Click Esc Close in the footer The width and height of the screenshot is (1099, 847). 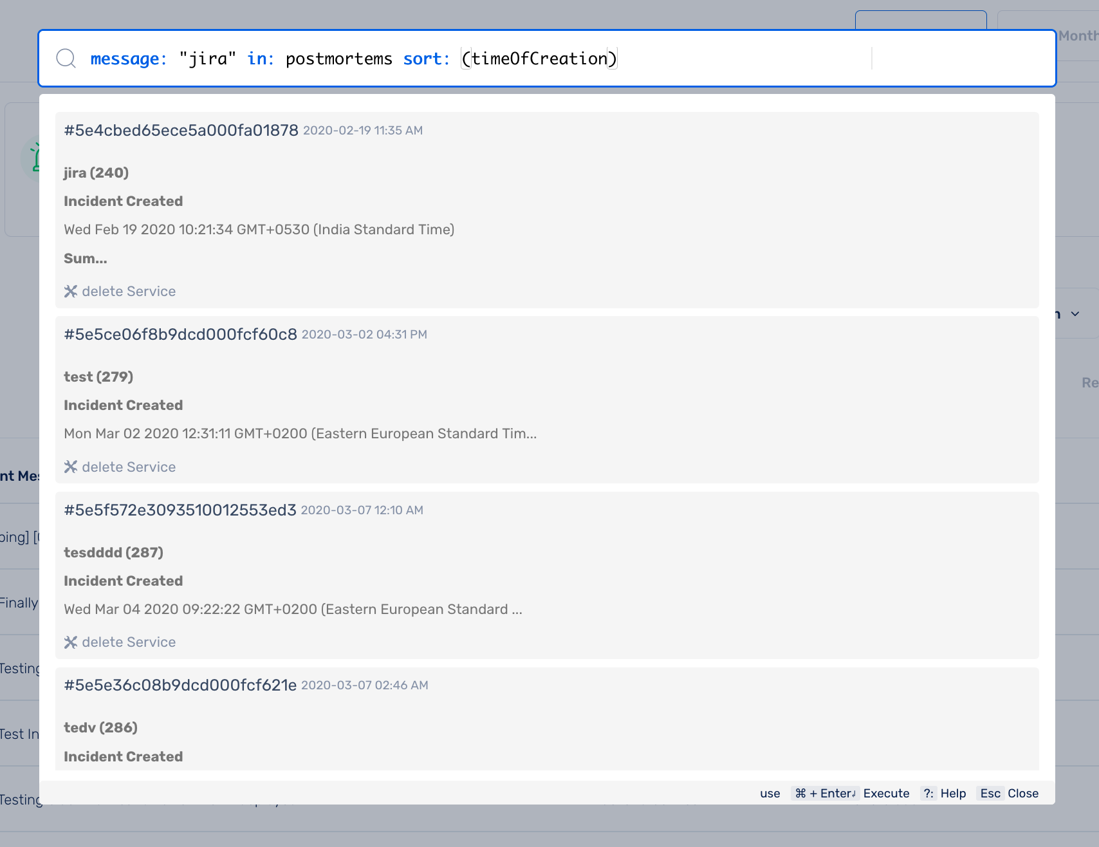tap(1008, 794)
